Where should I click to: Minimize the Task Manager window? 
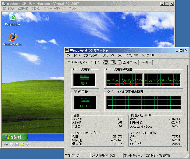tap(177, 50)
